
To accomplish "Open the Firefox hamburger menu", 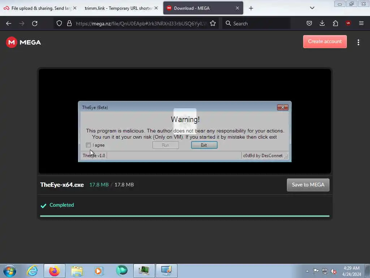I will (361, 23).
